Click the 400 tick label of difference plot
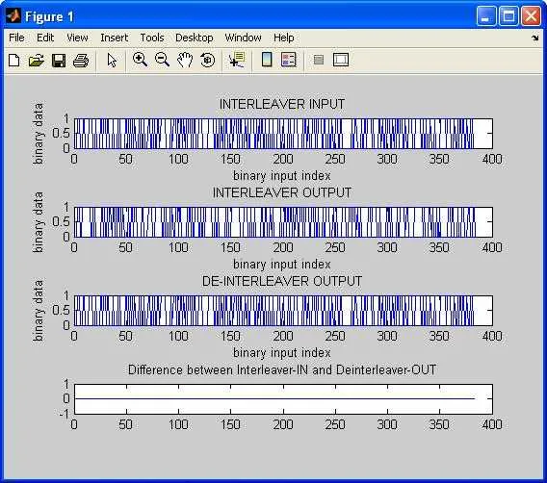547x483 pixels. (x=492, y=424)
